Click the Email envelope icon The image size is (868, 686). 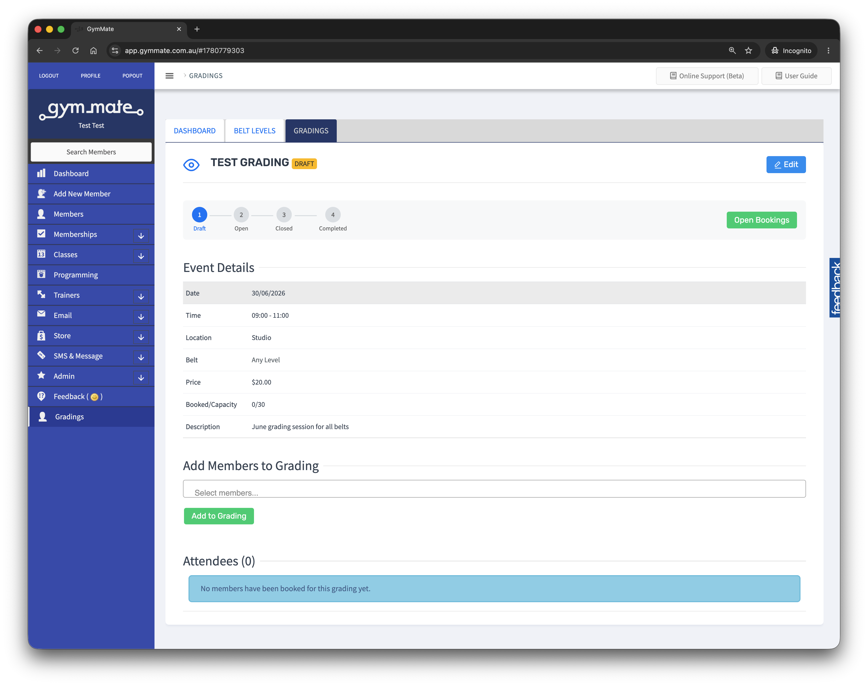tap(41, 314)
